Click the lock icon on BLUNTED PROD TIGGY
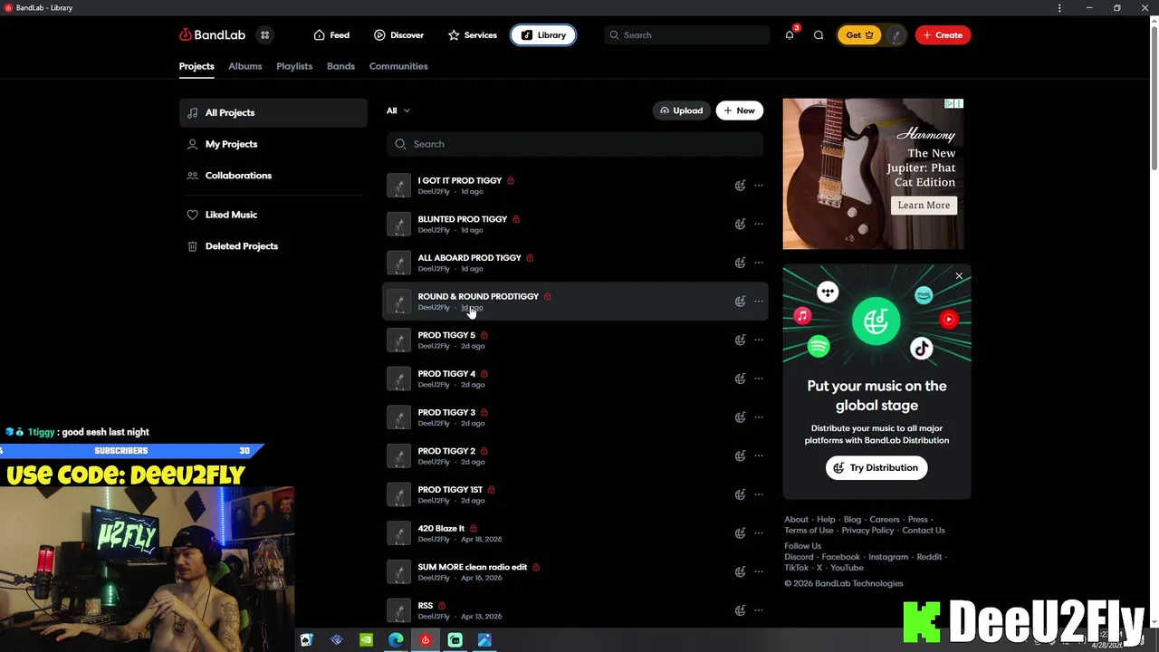 click(x=516, y=219)
